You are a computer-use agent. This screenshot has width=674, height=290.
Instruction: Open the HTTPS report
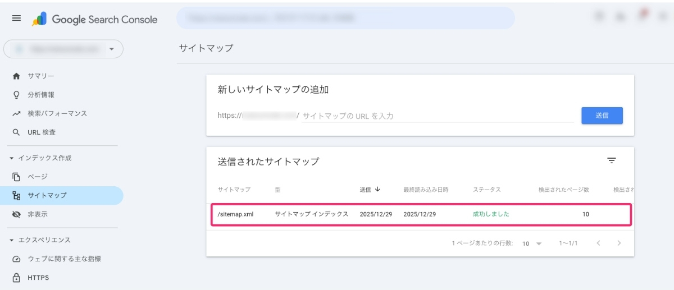click(38, 278)
